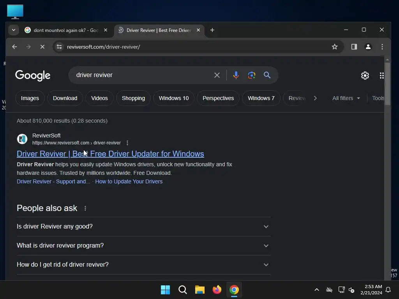399x299 pixels.
Task: Select the Download filter chip
Action: (x=65, y=98)
